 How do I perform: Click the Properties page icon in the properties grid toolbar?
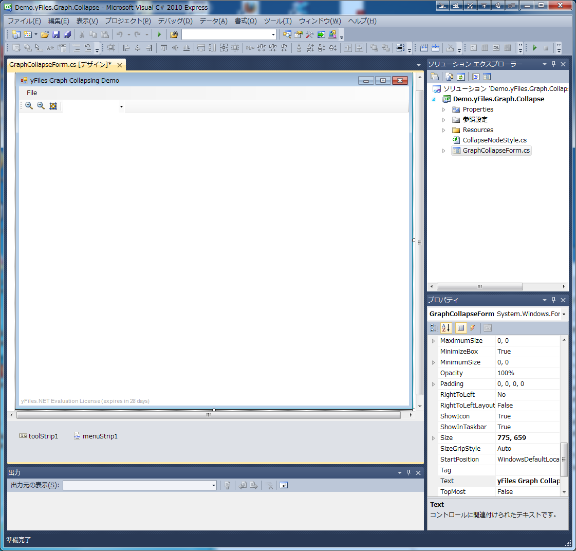488,328
